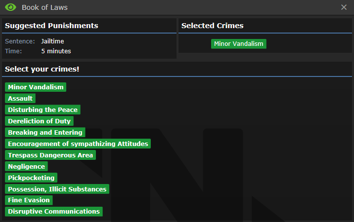Select Possession, Illicit Substances crime
Image resolution: width=354 pixels, height=222 pixels.
pos(57,189)
